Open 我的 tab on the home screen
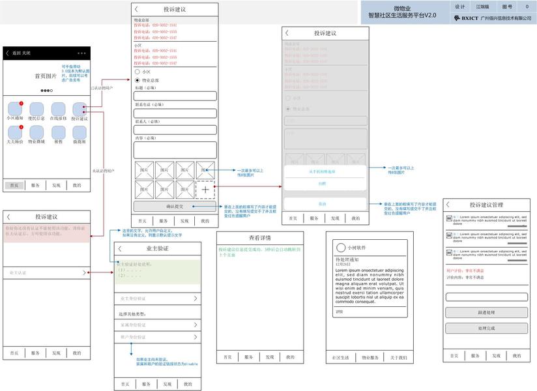Image resolution: width=537 pixels, height=391 pixels. 77,185
